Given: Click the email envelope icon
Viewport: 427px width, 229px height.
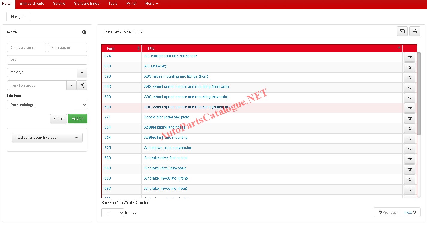Looking at the screenshot, I should click(402, 31).
